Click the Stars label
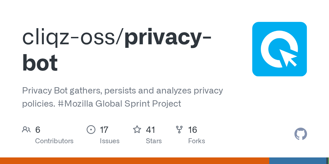Image resolution: width=329 pixels, height=164 pixels. [154, 141]
